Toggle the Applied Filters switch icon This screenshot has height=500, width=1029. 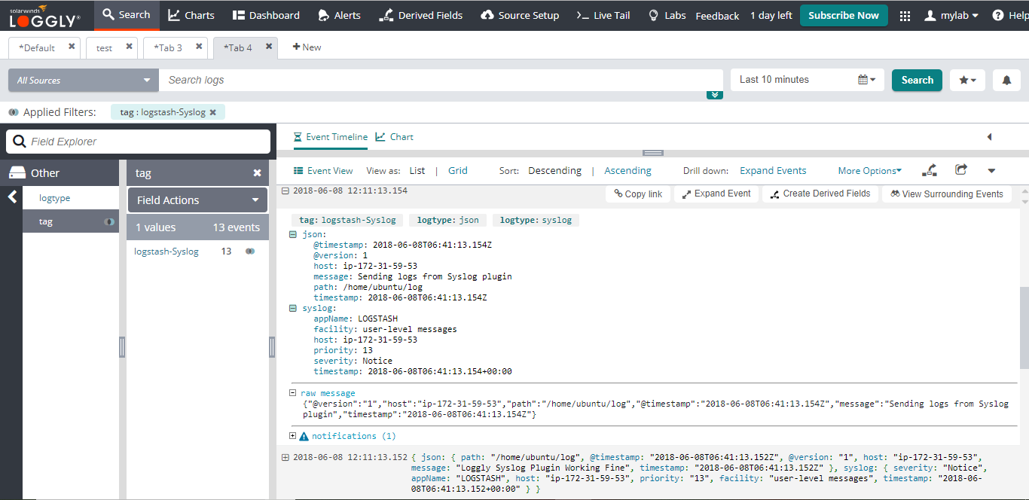(14, 112)
